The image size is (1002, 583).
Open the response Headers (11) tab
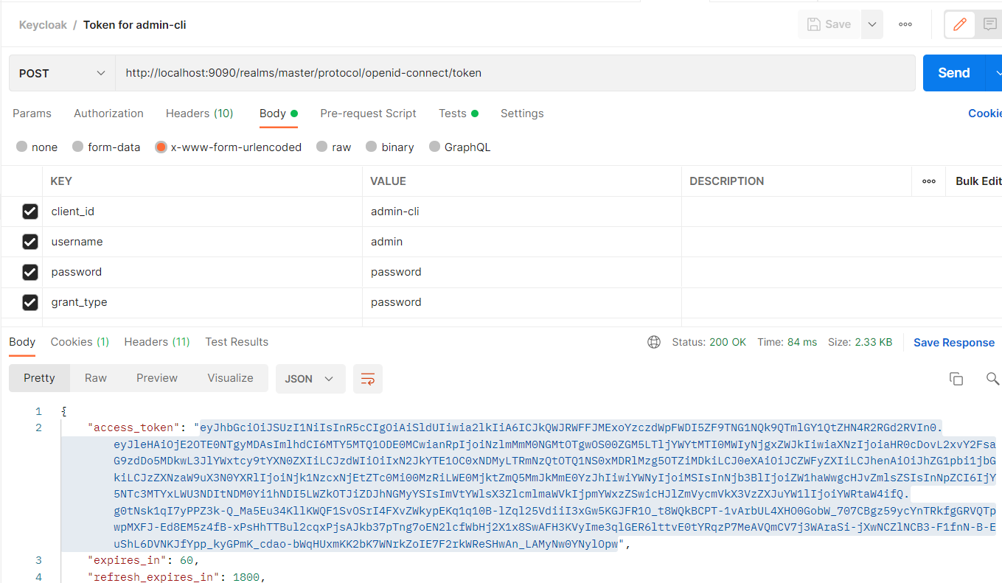pos(157,342)
